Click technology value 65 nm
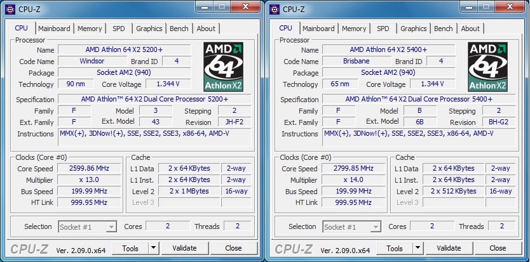 [340, 84]
